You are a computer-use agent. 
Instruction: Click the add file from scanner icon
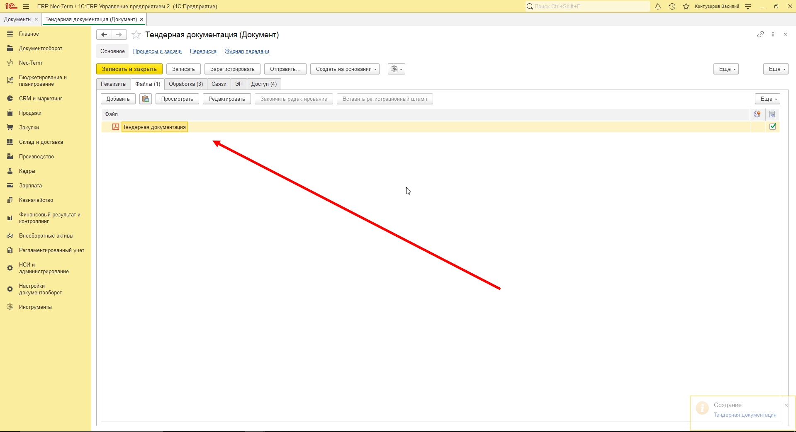point(146,99)
